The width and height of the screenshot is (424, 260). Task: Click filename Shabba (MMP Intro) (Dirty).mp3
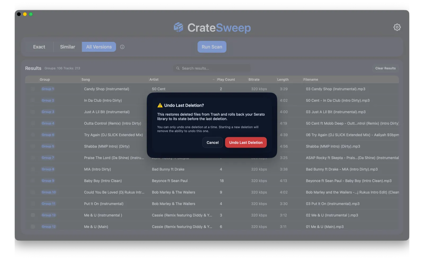click(x=333, y=146)
